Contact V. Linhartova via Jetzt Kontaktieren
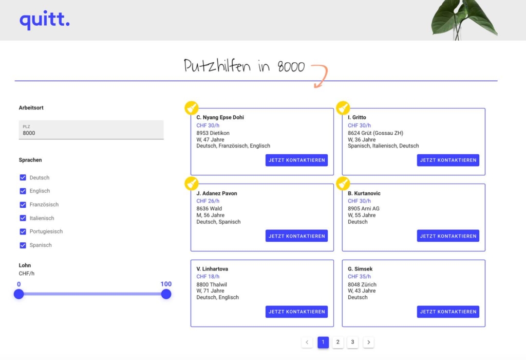526x360 pixels. tap(296, 312)
